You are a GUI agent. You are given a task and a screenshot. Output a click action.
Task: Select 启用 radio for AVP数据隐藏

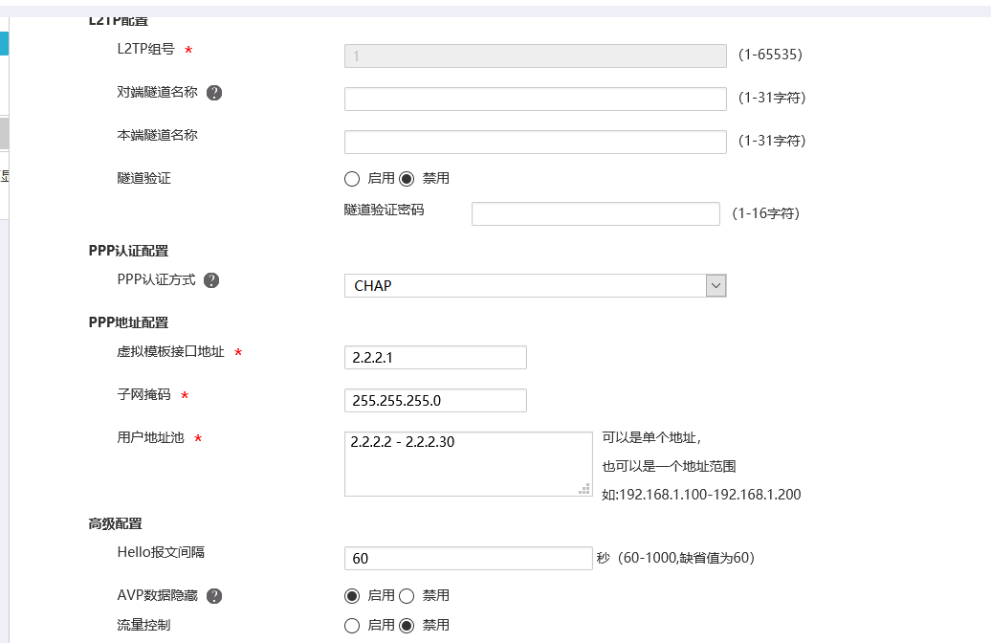click(352, 596)
